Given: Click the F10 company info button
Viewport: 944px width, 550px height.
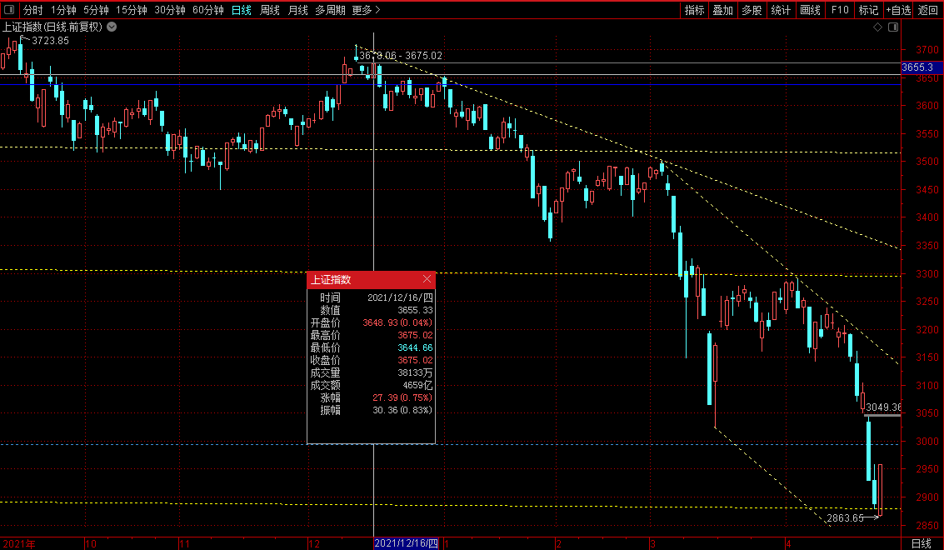Looking at the screenshot, I should coord(840,10).
